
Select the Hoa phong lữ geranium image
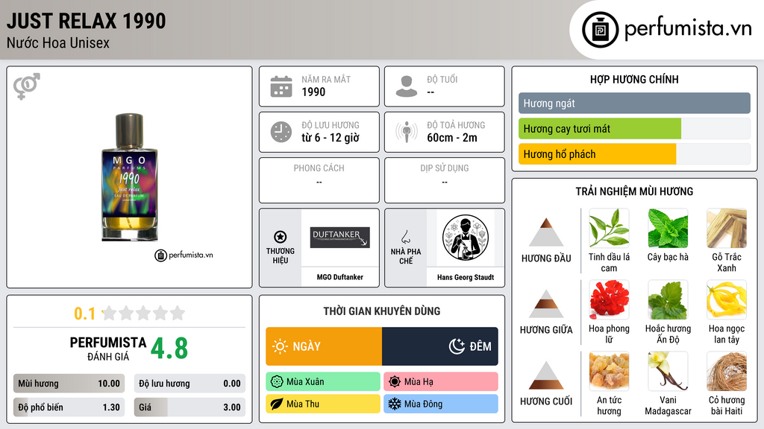[609, 299]
